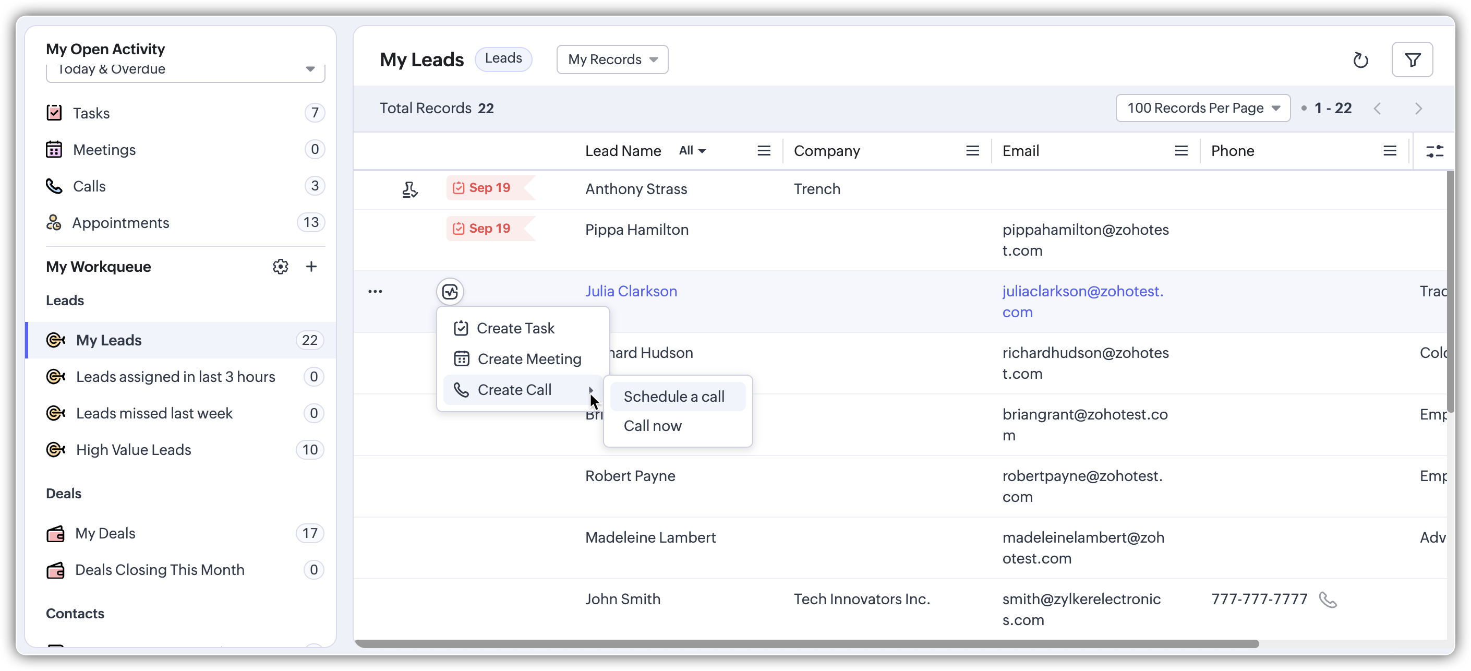The width and height of the screenshot is (1471, 671).
Task: Click the My Workqueue settings gear
Action: 280,267
